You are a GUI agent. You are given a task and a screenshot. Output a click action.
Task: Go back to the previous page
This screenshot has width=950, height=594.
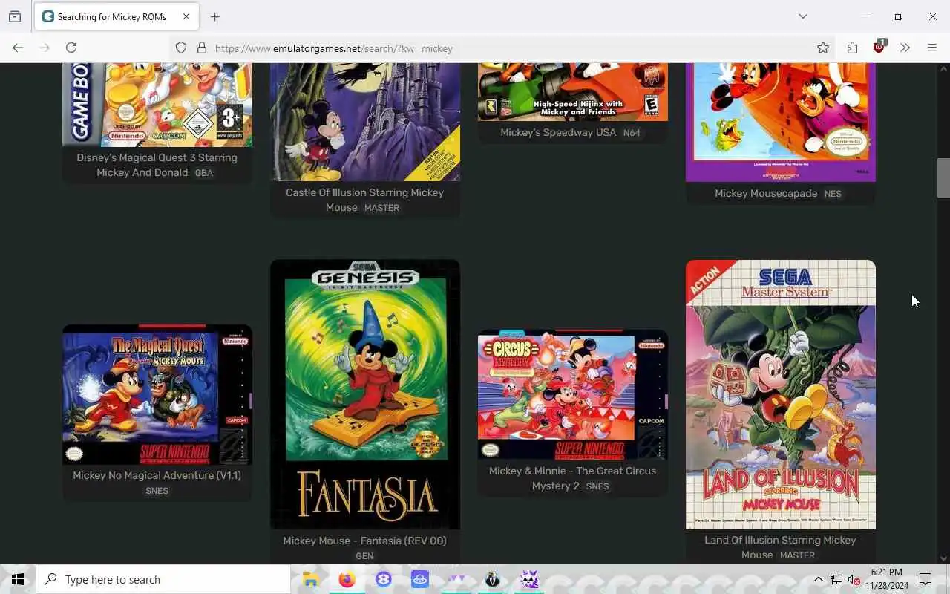pos(18,48)
